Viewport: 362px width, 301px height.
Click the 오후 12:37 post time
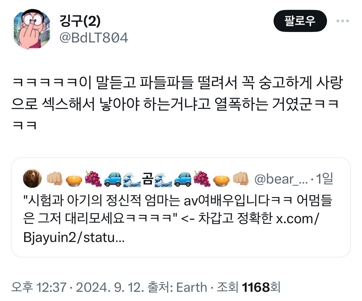(x=39, y=287)
